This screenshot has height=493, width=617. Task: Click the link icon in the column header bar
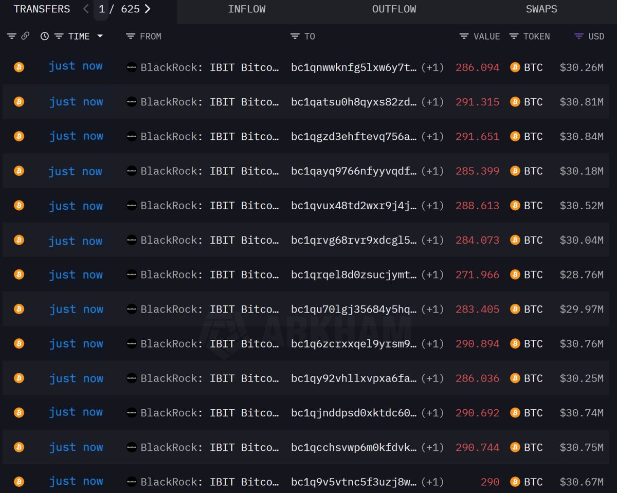tap(26, 36)
